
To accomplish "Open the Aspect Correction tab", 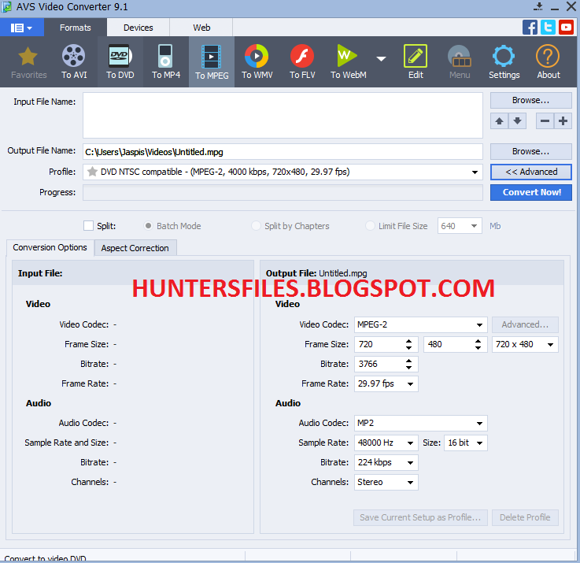I will (x=135, y=248).
